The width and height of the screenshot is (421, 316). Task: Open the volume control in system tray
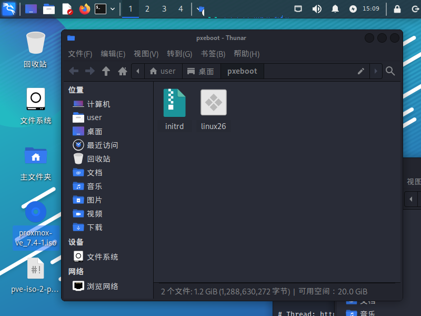[317, 9]
